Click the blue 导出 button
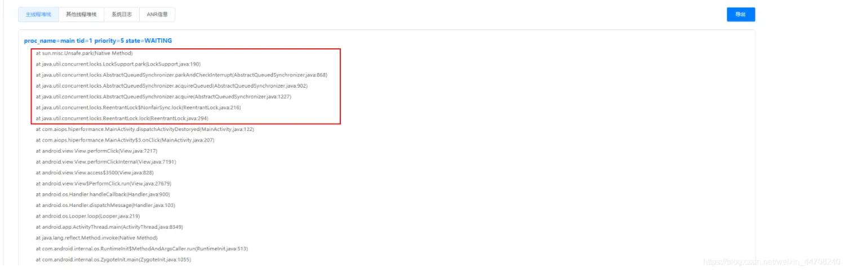Screen dimensions: 845x271 741,15
